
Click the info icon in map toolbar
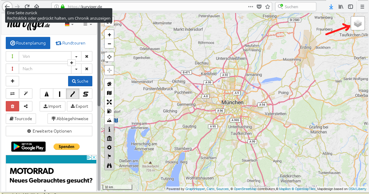(109, 129)
